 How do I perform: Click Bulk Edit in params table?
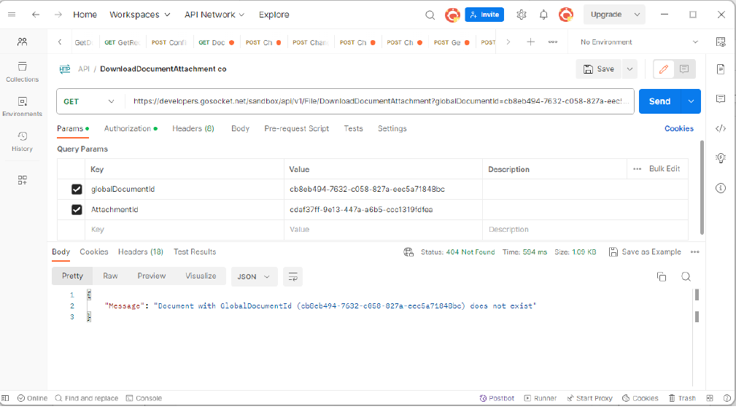point(665,169)
